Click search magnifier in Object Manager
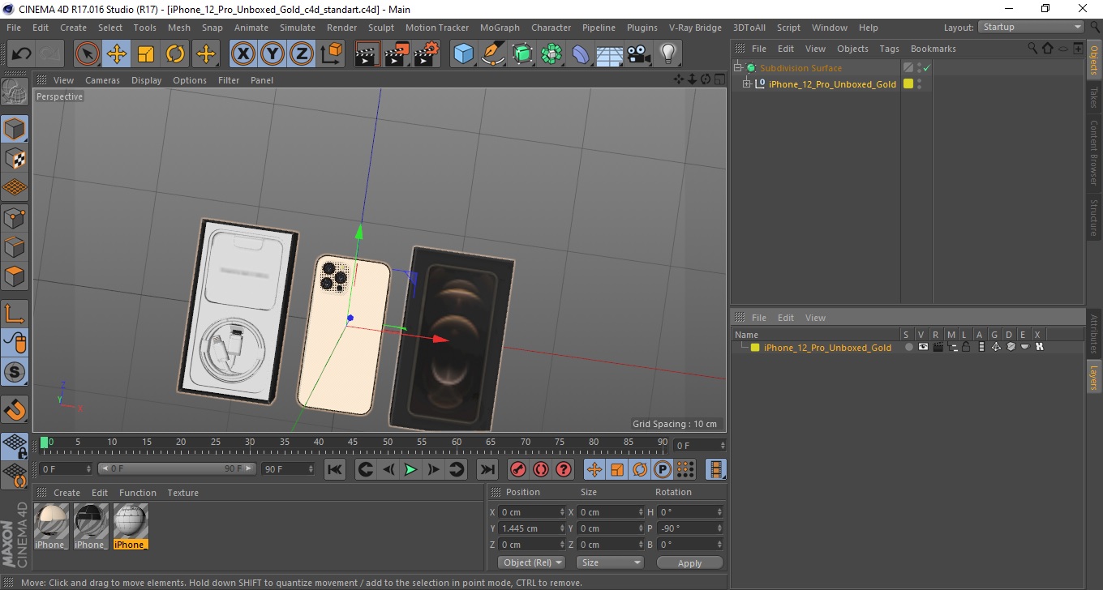 pos(1032,49)
